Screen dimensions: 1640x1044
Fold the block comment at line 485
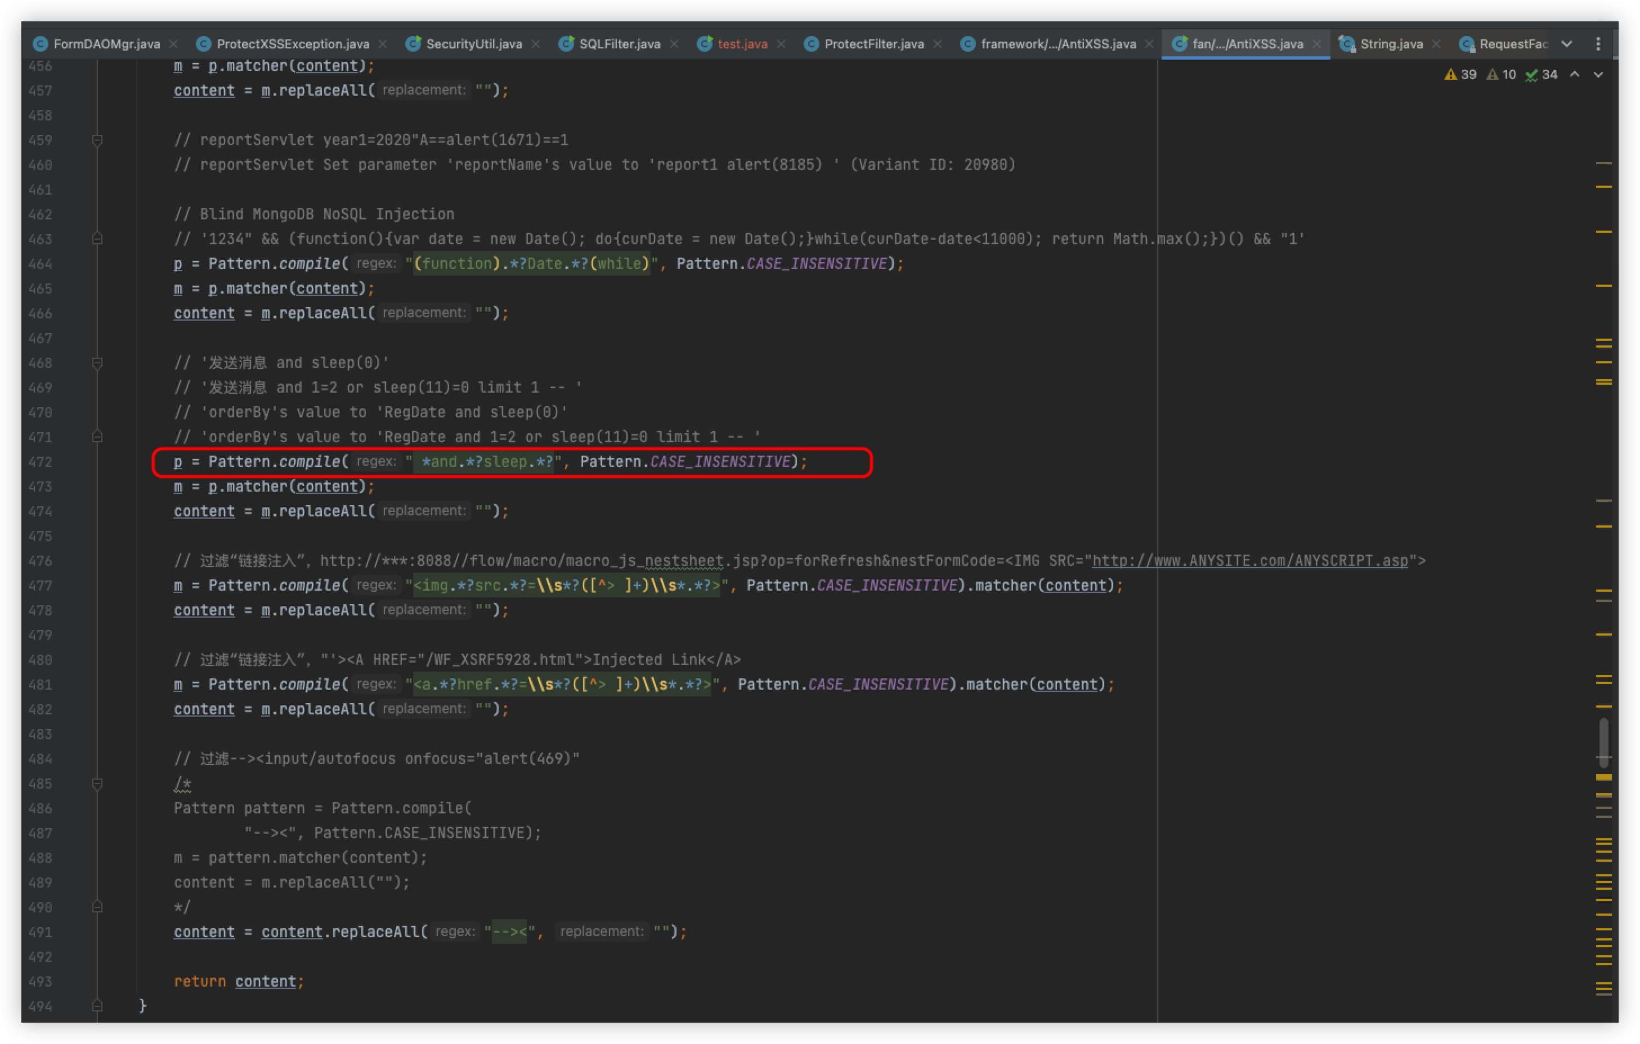coord(97,784)
